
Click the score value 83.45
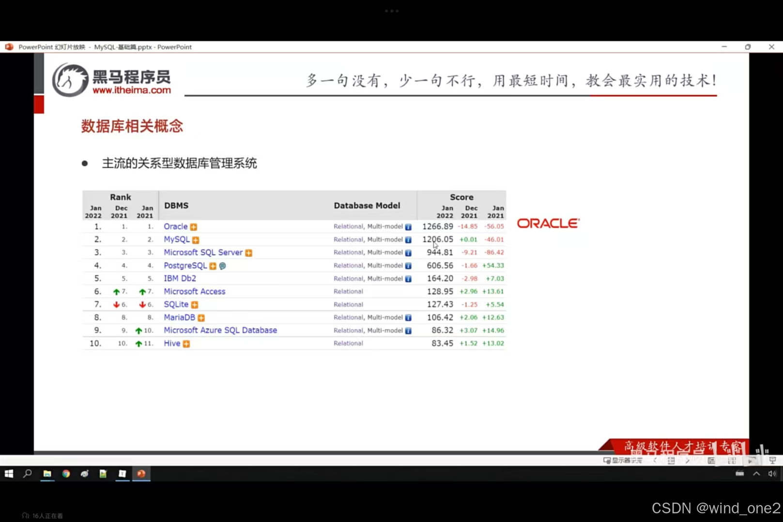coord(442,343)
